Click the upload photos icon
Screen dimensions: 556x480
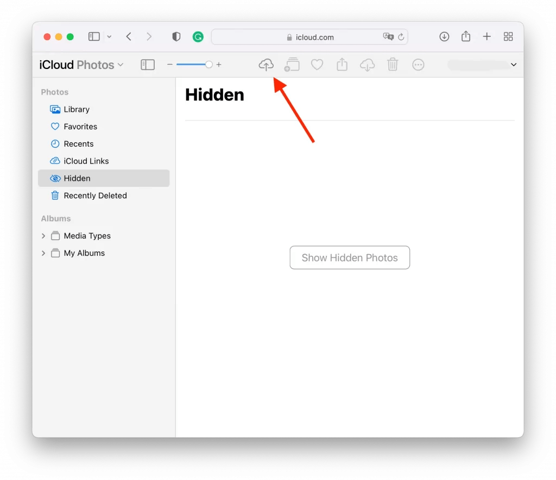(266, 65)
